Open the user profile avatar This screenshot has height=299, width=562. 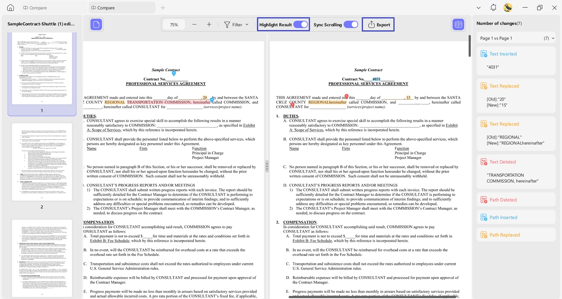pos(508,8)
